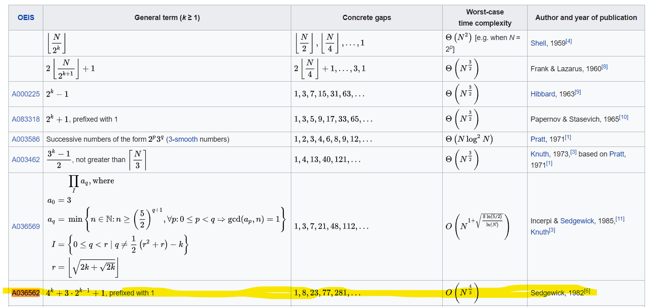Open OEIS sequence A083318 link
The image size is (649, 307).
pos(26,119)
